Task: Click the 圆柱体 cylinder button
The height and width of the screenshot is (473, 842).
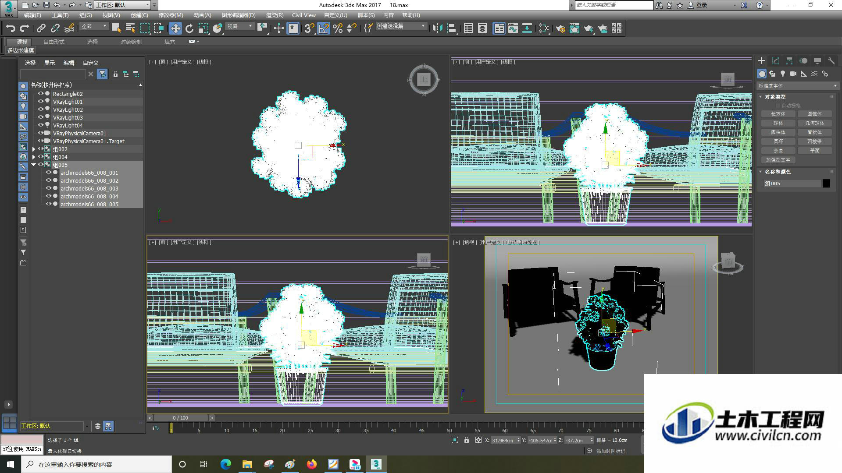Action: tap(778, 132)
